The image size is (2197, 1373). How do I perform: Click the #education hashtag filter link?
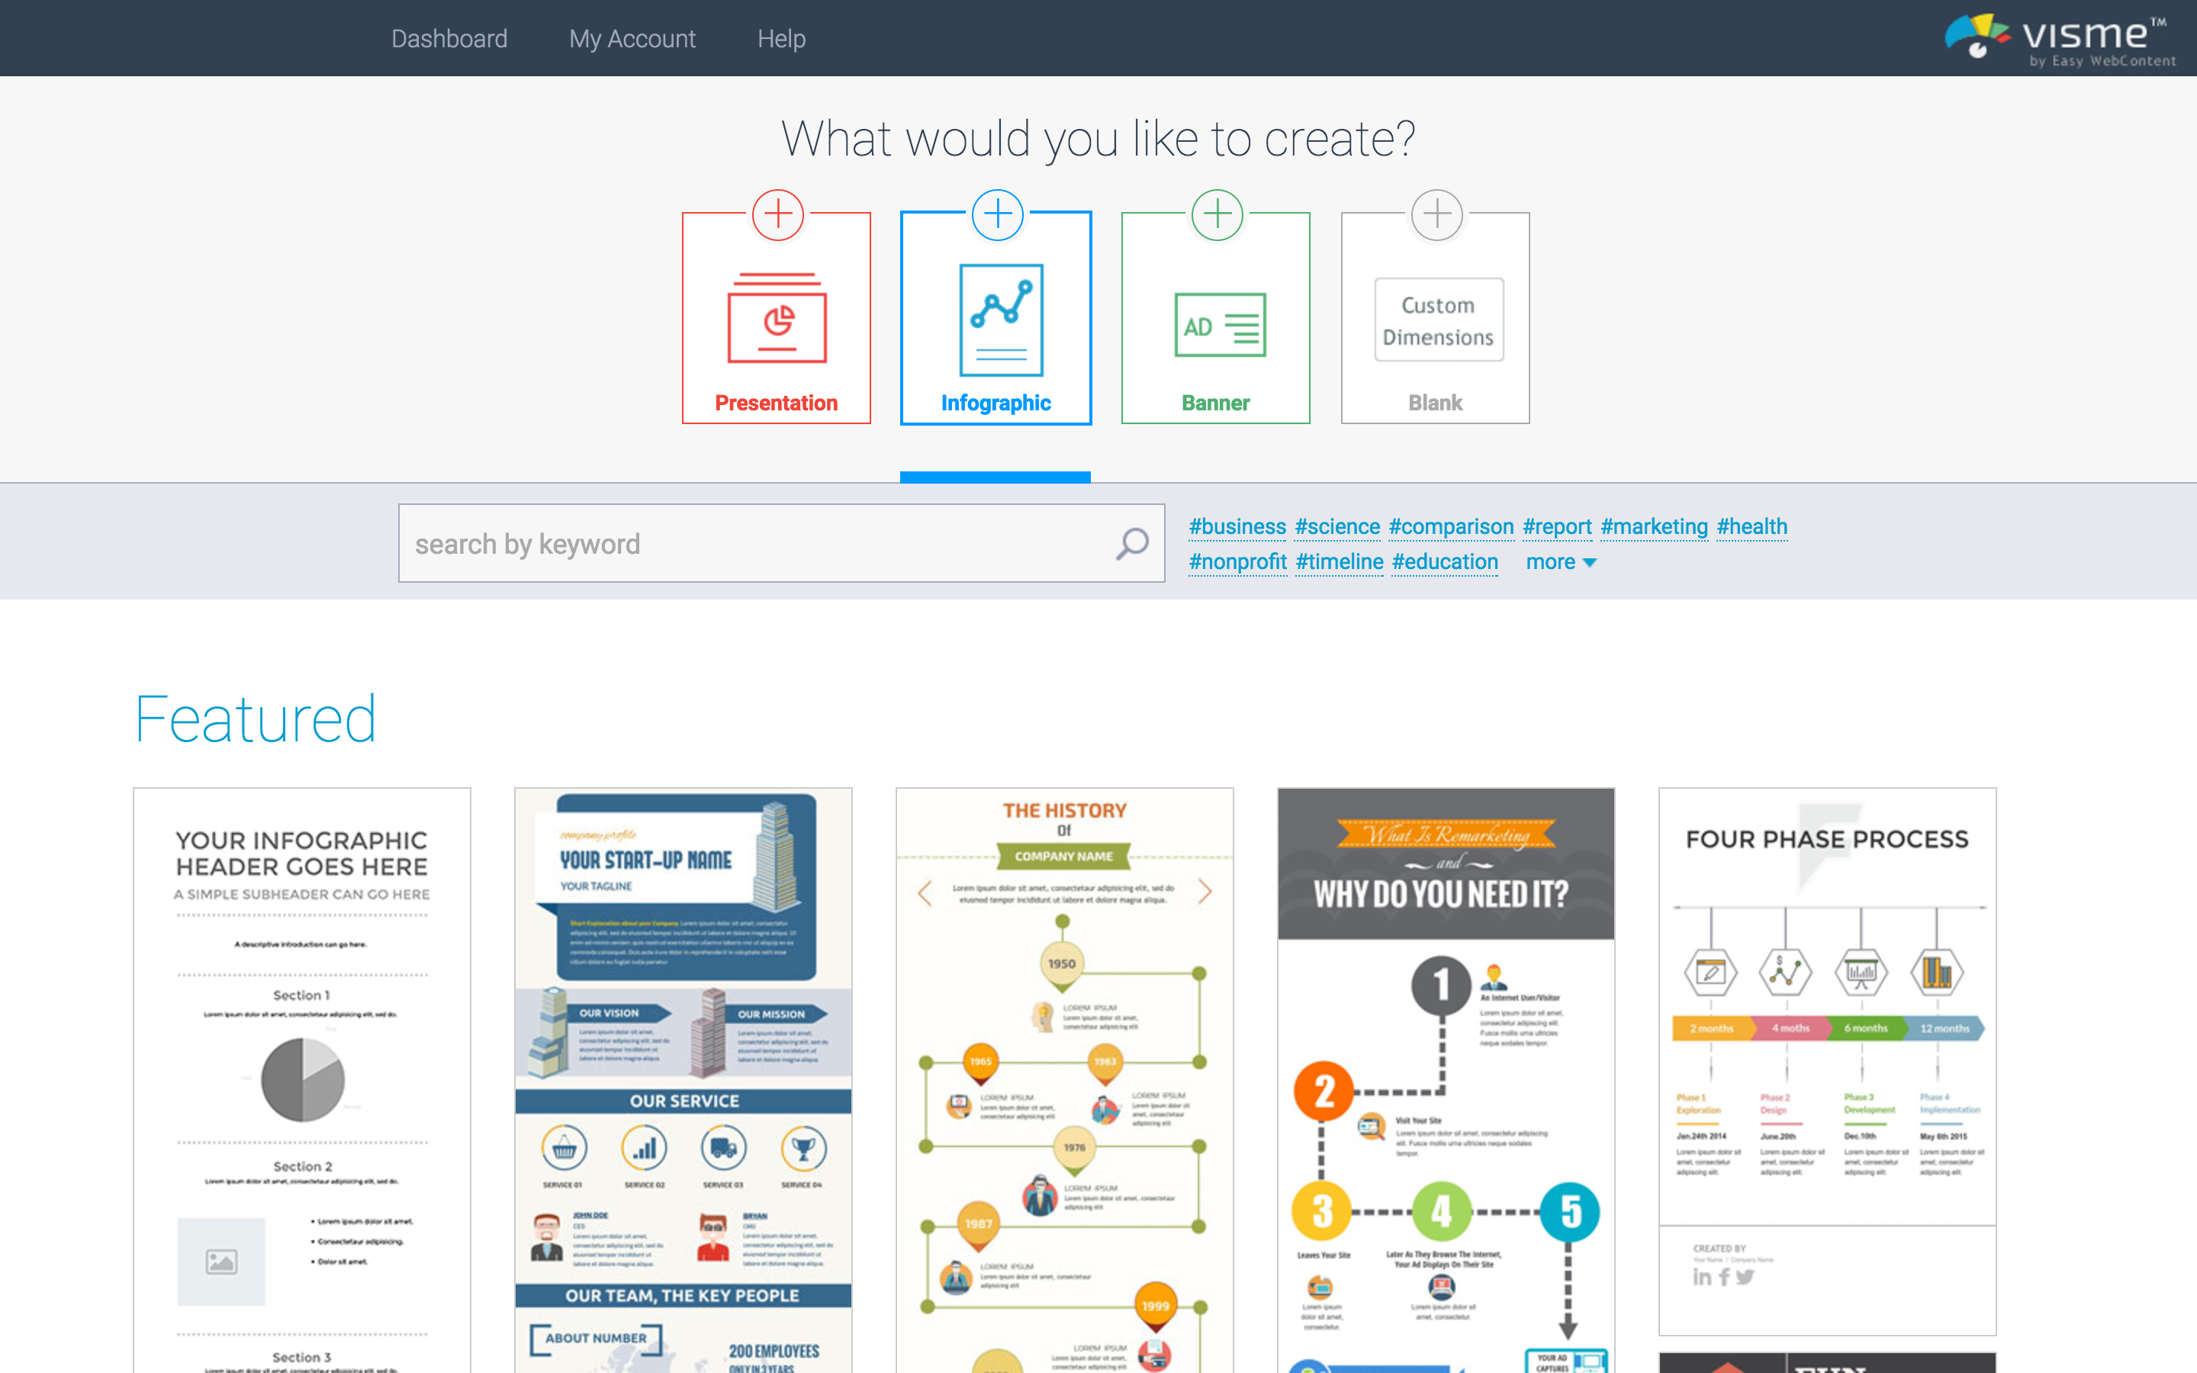click(x=1443, y=561)
